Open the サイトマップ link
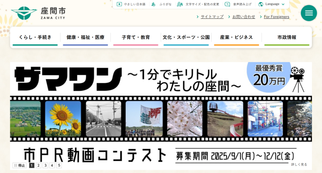This screenshot has width=322, height=173. 212,17
